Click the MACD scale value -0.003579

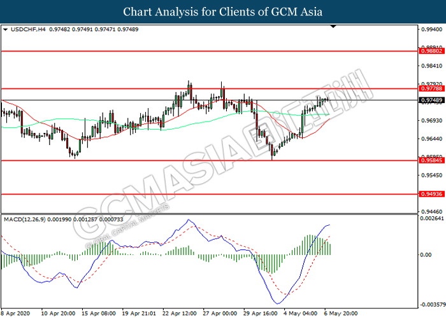[x=433, y=305]
